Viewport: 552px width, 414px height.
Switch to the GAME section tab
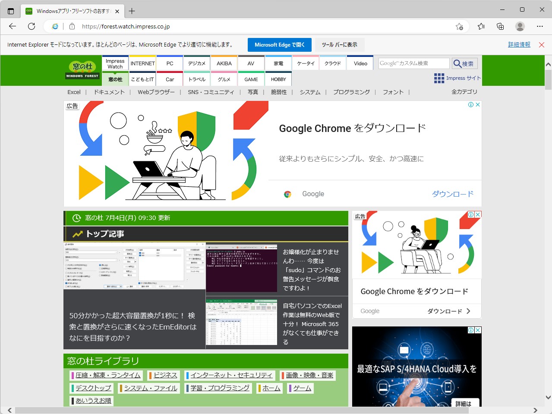251,79
